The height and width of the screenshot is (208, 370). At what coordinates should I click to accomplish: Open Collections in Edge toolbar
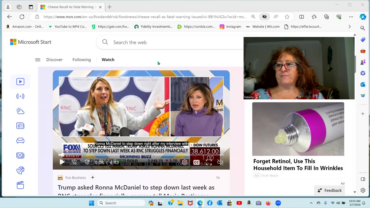[327, 17]
